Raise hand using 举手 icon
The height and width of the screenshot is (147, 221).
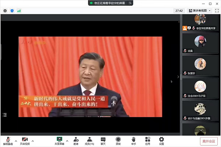tap(134, 140)
